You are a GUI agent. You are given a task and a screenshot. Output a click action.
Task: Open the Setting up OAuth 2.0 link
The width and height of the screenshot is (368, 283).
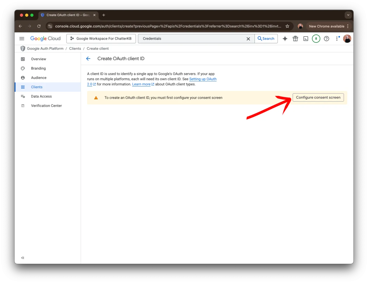203,79
